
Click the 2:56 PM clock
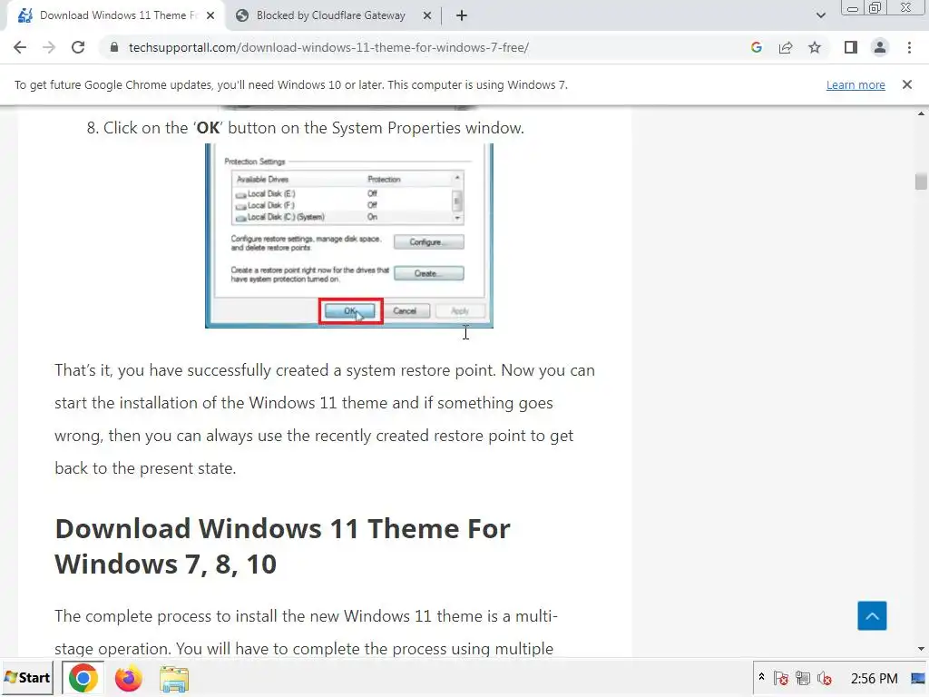coord(874,678)
